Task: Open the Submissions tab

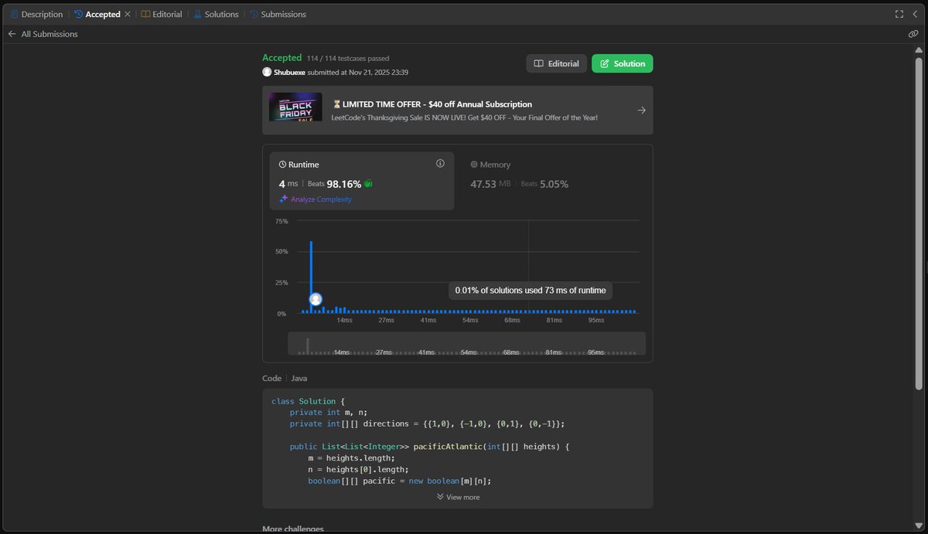Action: 278,14
